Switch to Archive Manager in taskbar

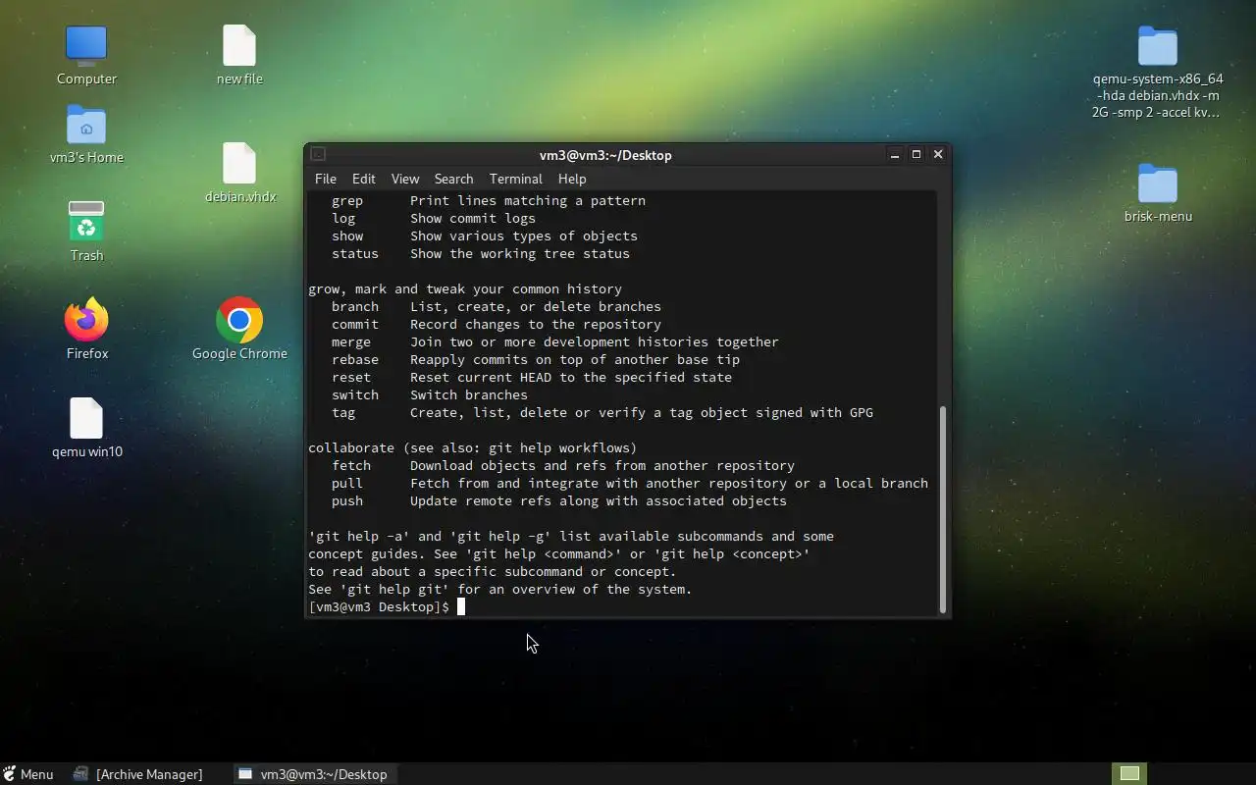pyautogui.click(x=138, y=774)
